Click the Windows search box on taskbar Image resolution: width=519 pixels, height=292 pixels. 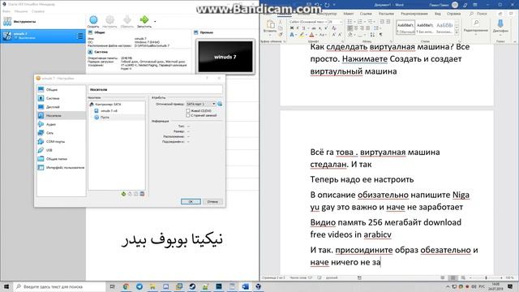tap(59, 286)
